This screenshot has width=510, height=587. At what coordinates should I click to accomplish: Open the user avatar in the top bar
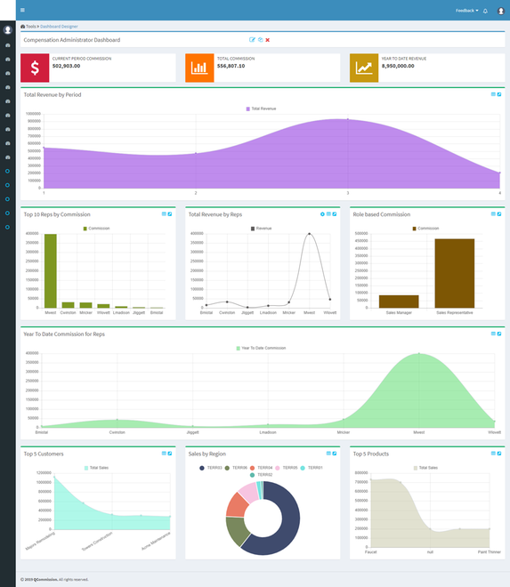(500, 11)
